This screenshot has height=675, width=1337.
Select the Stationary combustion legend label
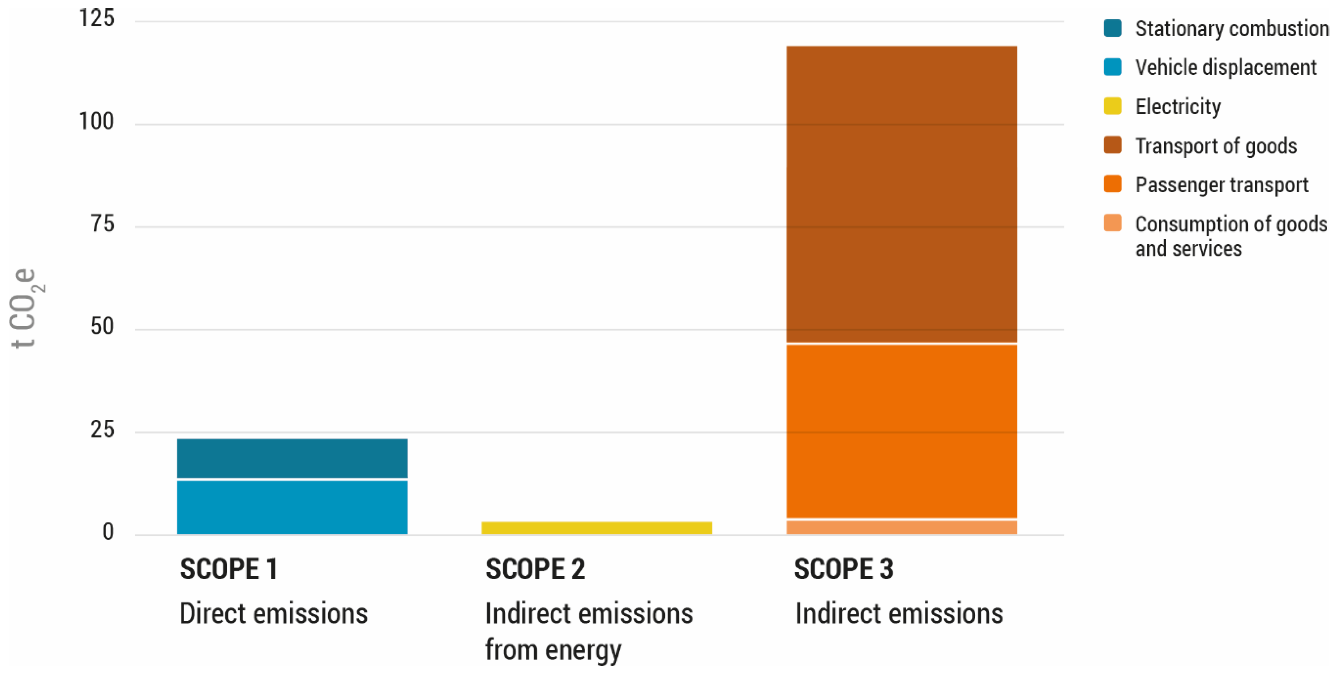[x=1232, y=28]
